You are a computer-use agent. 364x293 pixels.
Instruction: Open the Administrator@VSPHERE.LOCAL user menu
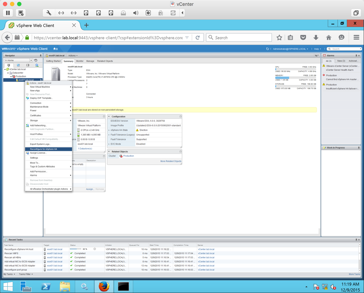point(290,49)
